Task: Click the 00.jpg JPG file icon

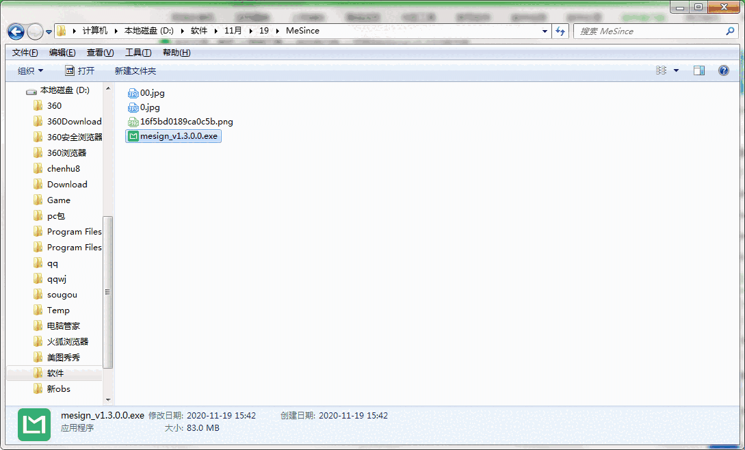Action: tap(133, 93)
